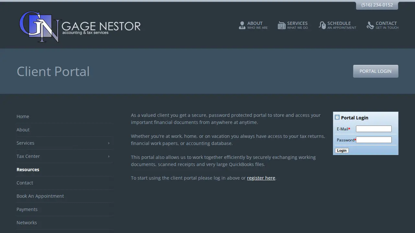
Task: Click the phone number (516) 234-0152
Action: [377, 5]
